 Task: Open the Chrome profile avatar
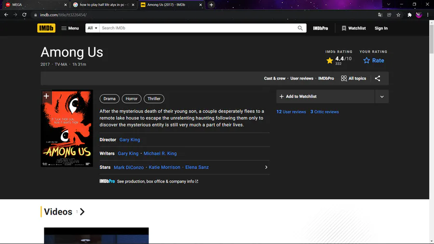419,15
